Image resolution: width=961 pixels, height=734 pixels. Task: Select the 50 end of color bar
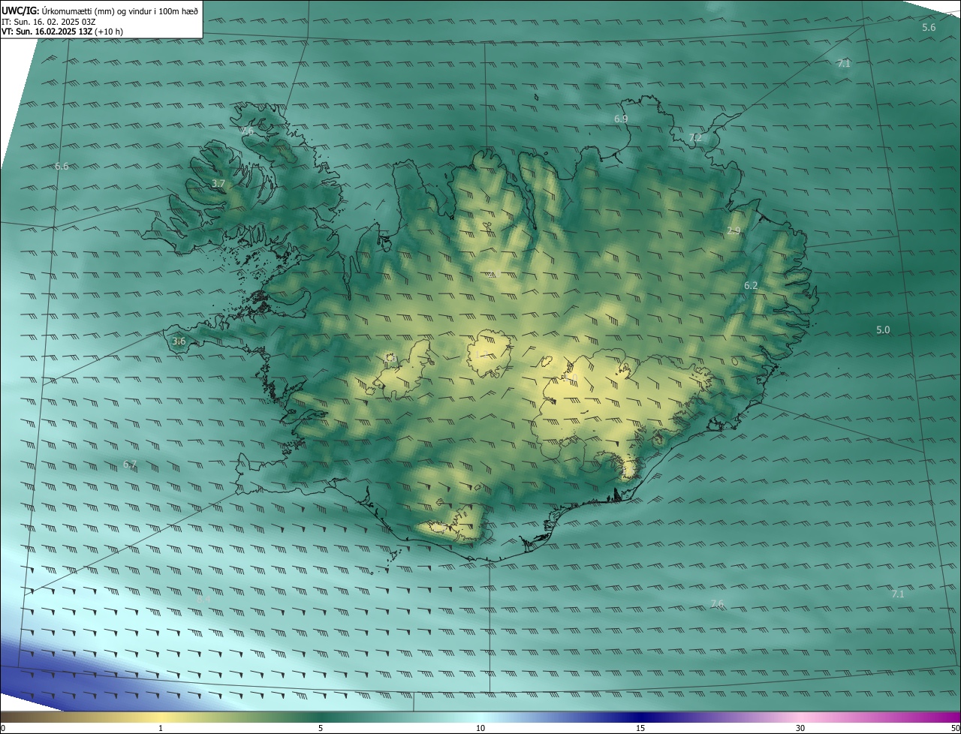(955, 728)
